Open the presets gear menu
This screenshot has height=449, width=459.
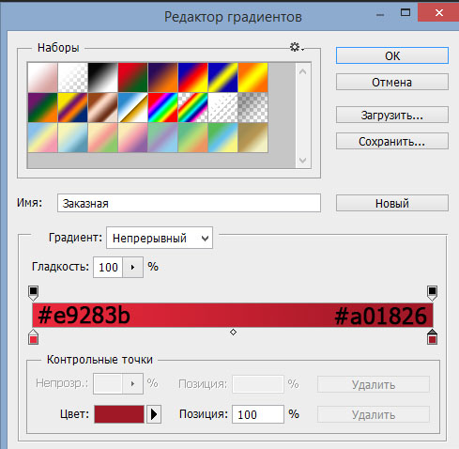[296, 47]
